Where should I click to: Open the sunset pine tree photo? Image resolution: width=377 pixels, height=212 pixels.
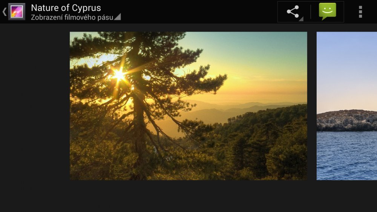(x=188, y=106)
